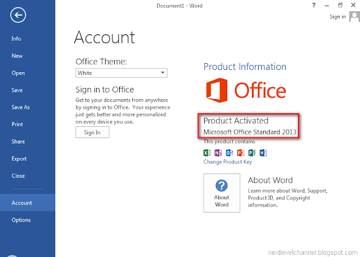Click the Account page title

[x=105, y=37]
